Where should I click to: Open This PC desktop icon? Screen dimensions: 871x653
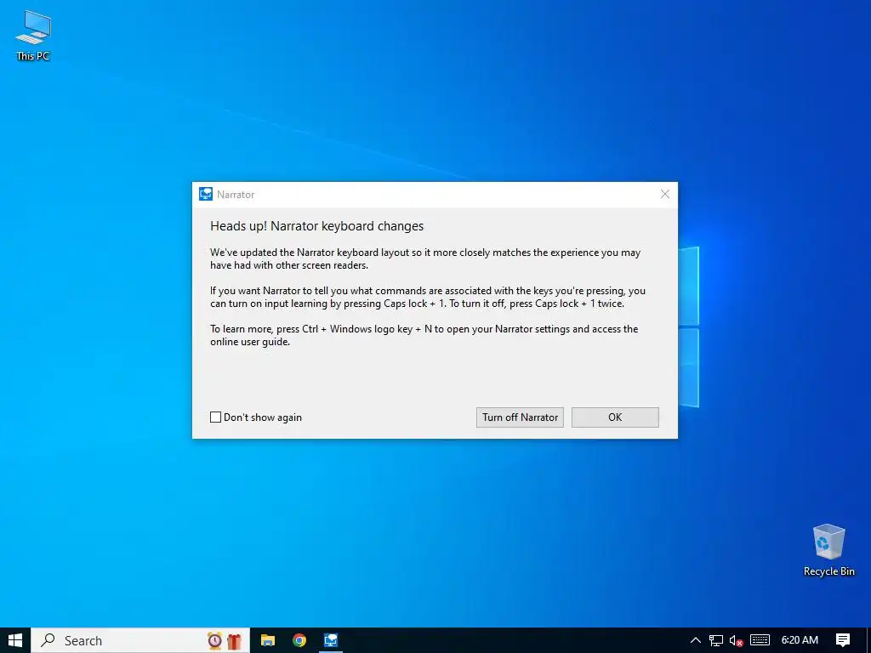pos(33,36)
